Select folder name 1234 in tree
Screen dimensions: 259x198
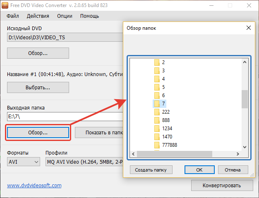pyautogui.click(x=167, y=129)
